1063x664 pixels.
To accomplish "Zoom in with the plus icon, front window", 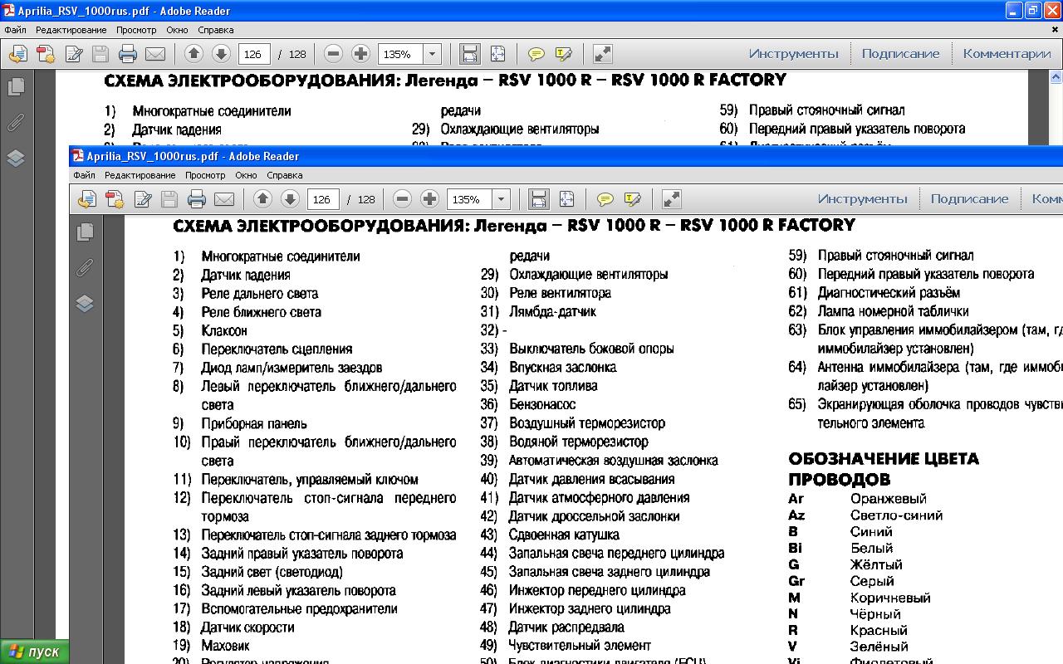I will [x=429, y=199].
